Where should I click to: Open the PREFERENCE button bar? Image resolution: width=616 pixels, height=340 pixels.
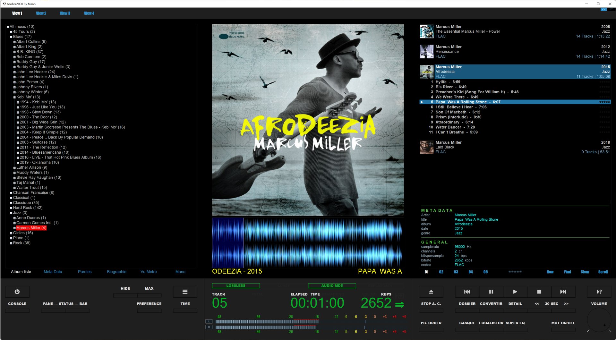pos(149,310)
